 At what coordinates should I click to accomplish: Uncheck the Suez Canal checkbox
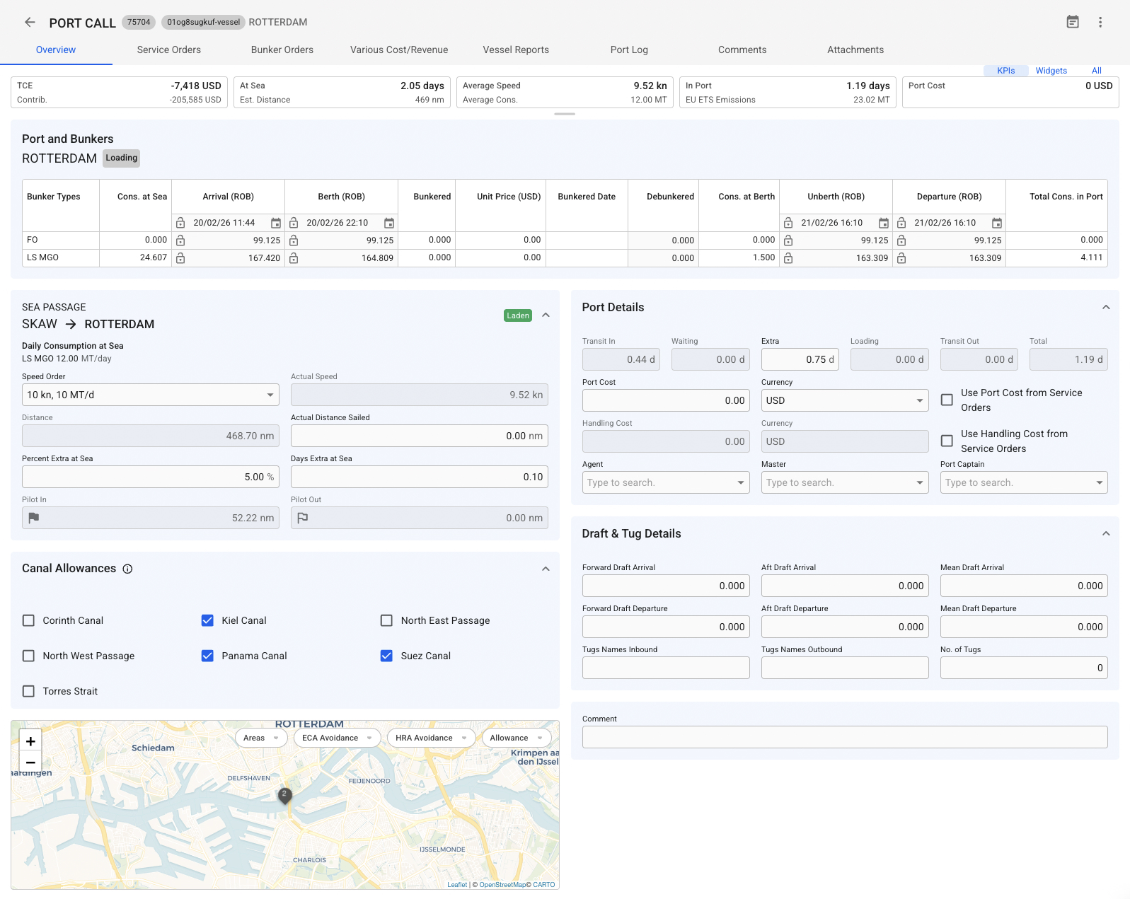tap(386, 656)
